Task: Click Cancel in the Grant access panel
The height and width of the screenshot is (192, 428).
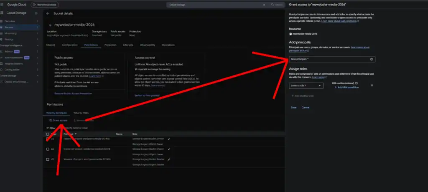Action: click(x=306, y=107)
